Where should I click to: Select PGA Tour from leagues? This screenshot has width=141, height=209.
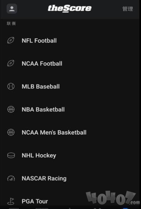(35, 201)
